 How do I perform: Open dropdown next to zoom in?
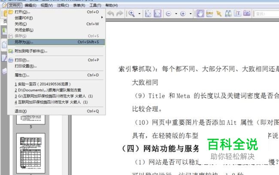click(191, 14)
